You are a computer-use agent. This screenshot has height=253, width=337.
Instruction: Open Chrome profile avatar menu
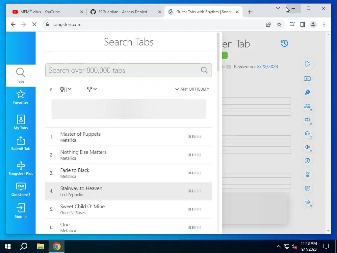pos(313,24)
